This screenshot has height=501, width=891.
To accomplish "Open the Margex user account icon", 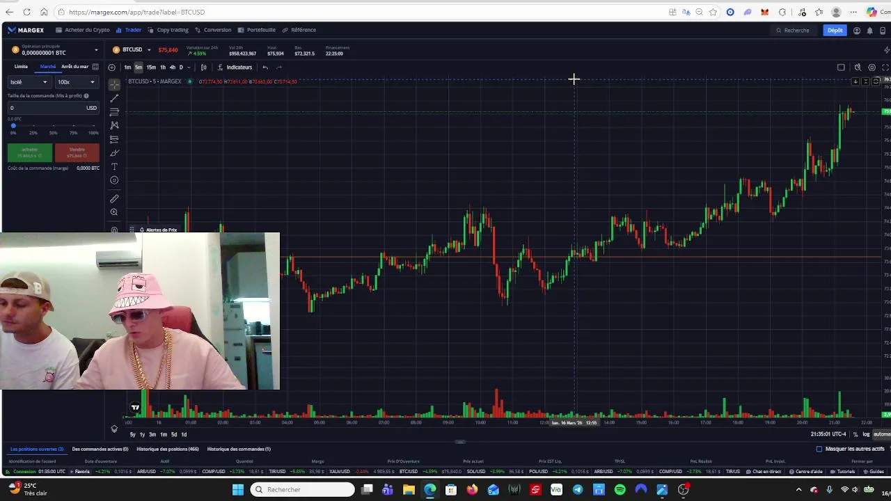I will click(857, 31).
